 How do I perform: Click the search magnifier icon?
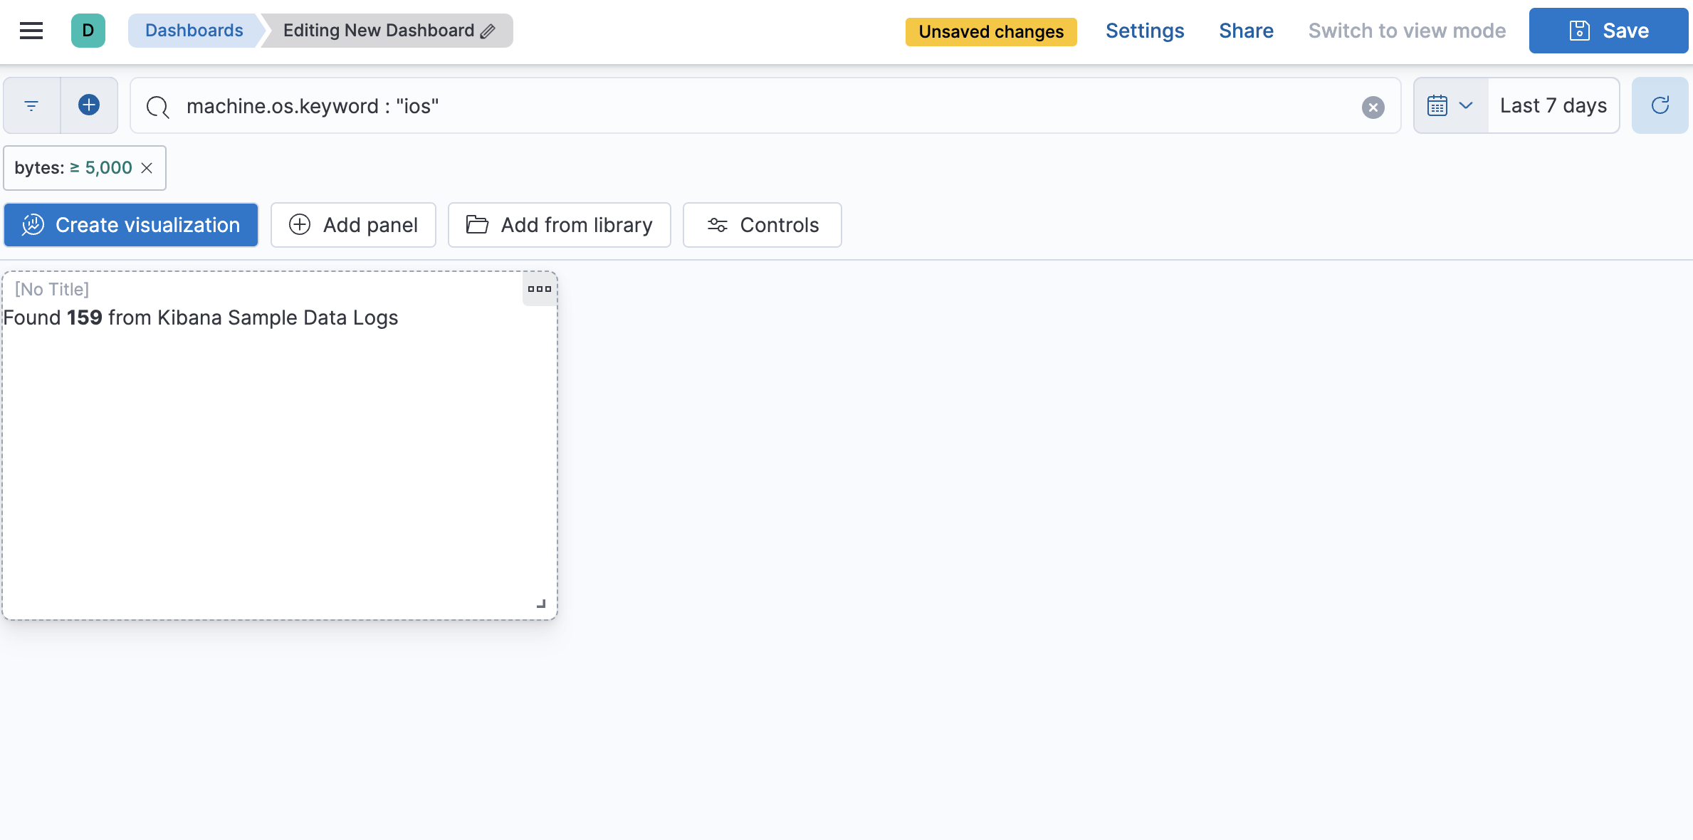click(157, 107)
